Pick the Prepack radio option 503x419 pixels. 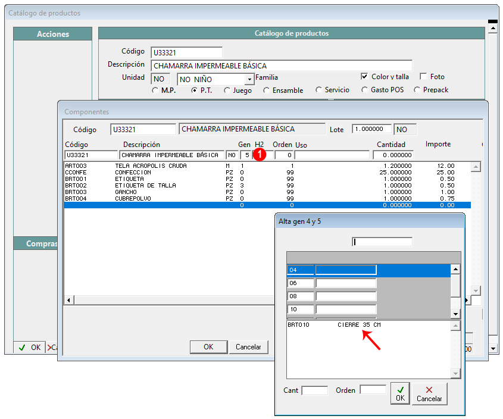pos(417,90)
